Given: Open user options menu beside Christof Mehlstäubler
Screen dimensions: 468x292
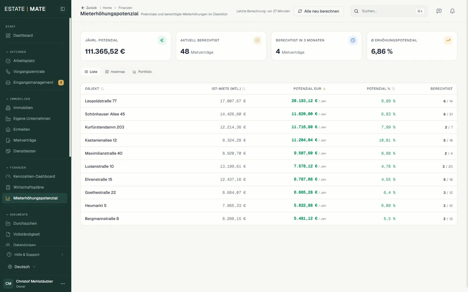Looking at the screenshot, I should [x=63, y=284].
